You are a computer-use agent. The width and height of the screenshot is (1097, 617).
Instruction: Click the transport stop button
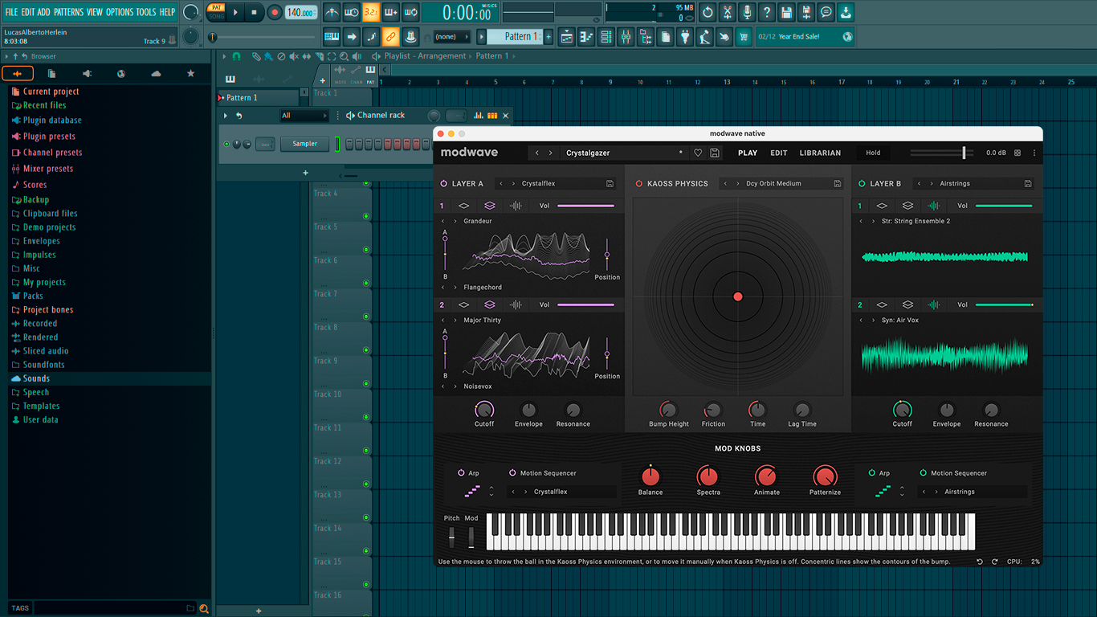pos(255,12)
